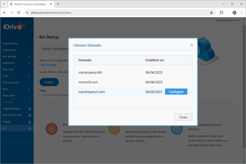The image size is (246, 164).
Task: Click the teal camera snapshot feature icon
Action: [x=177, y=130]
